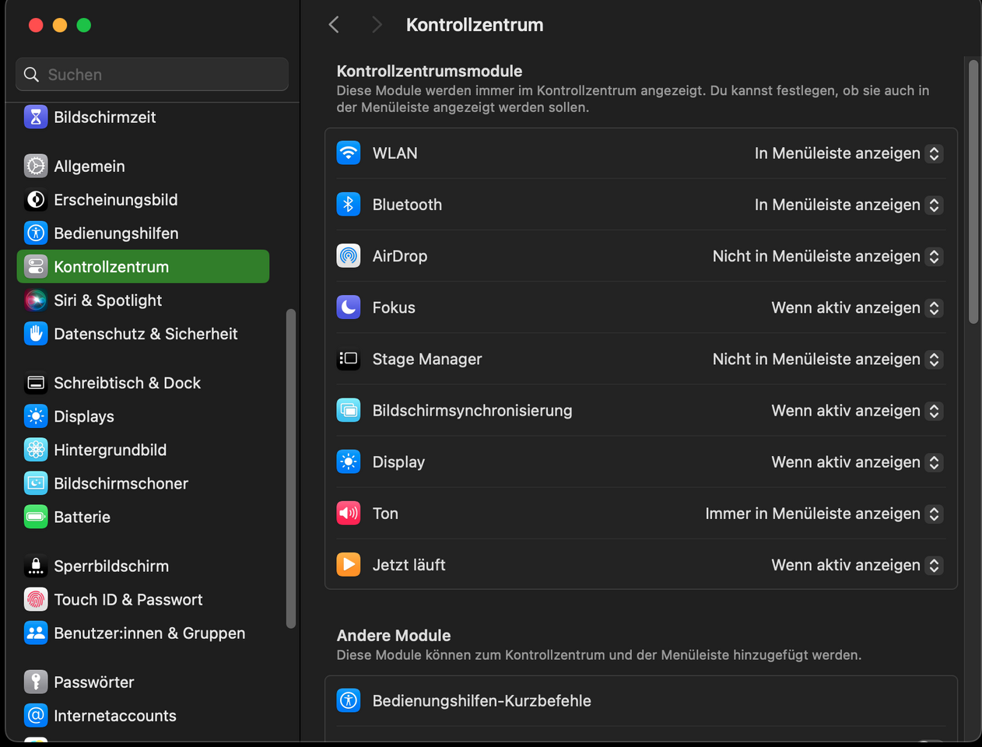Click the Ton speaker icon
982x747 pixels.
coord(349,513)
